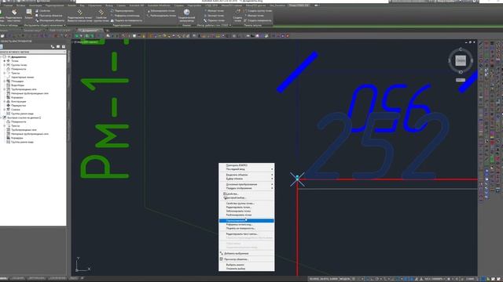503x282 pixels.
Task: Click Создать поверхность in the ribbon
Action: point(258,20)
